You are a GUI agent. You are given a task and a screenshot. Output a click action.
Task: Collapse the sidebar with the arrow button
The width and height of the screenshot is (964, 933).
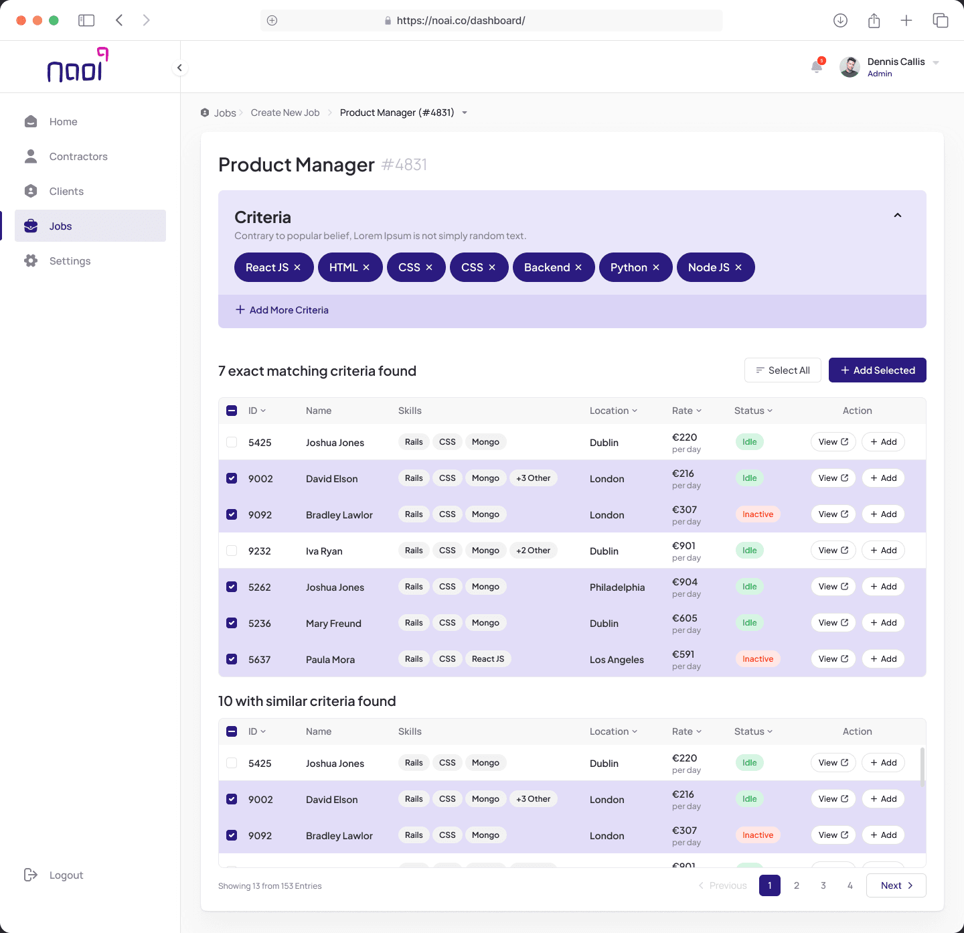179,68
